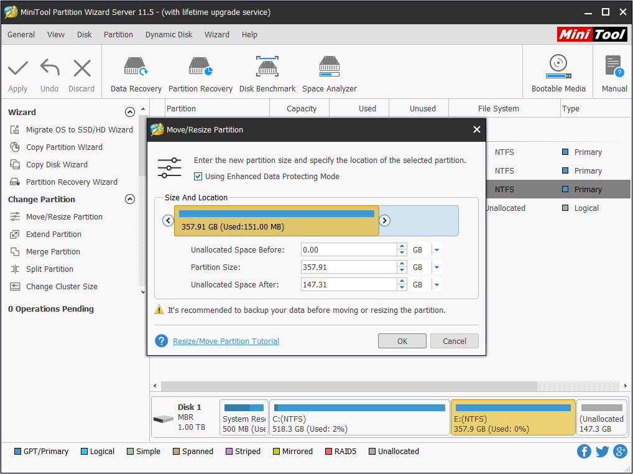The width and height of the screenshot is (633, 474).
Task: Select Unallocated space in disk map
Action: [601, 418]
